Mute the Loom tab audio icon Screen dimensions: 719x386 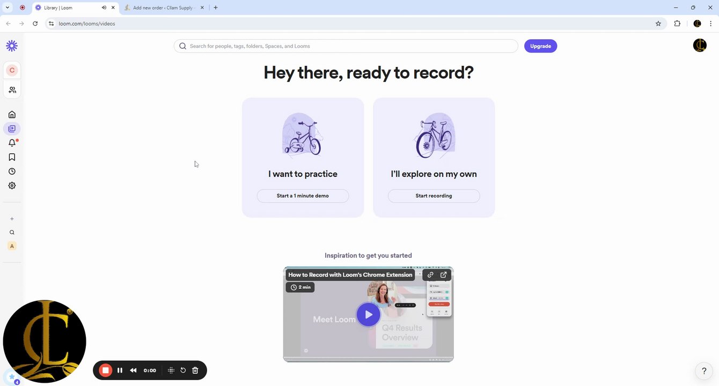(x=104, y=8)
